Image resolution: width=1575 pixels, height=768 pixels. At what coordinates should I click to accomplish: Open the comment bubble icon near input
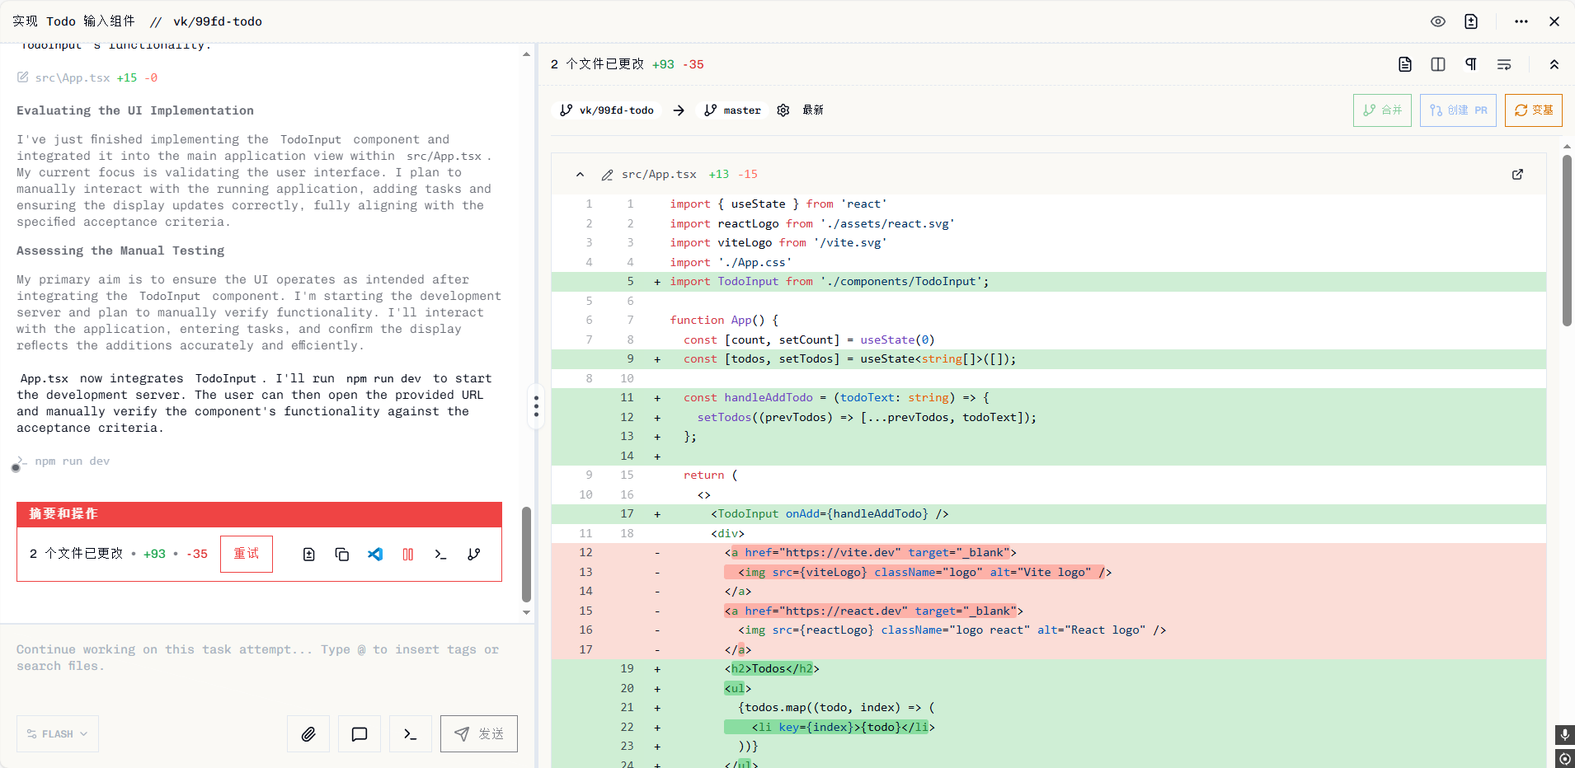pyautogui.click(x=360, y=734)
